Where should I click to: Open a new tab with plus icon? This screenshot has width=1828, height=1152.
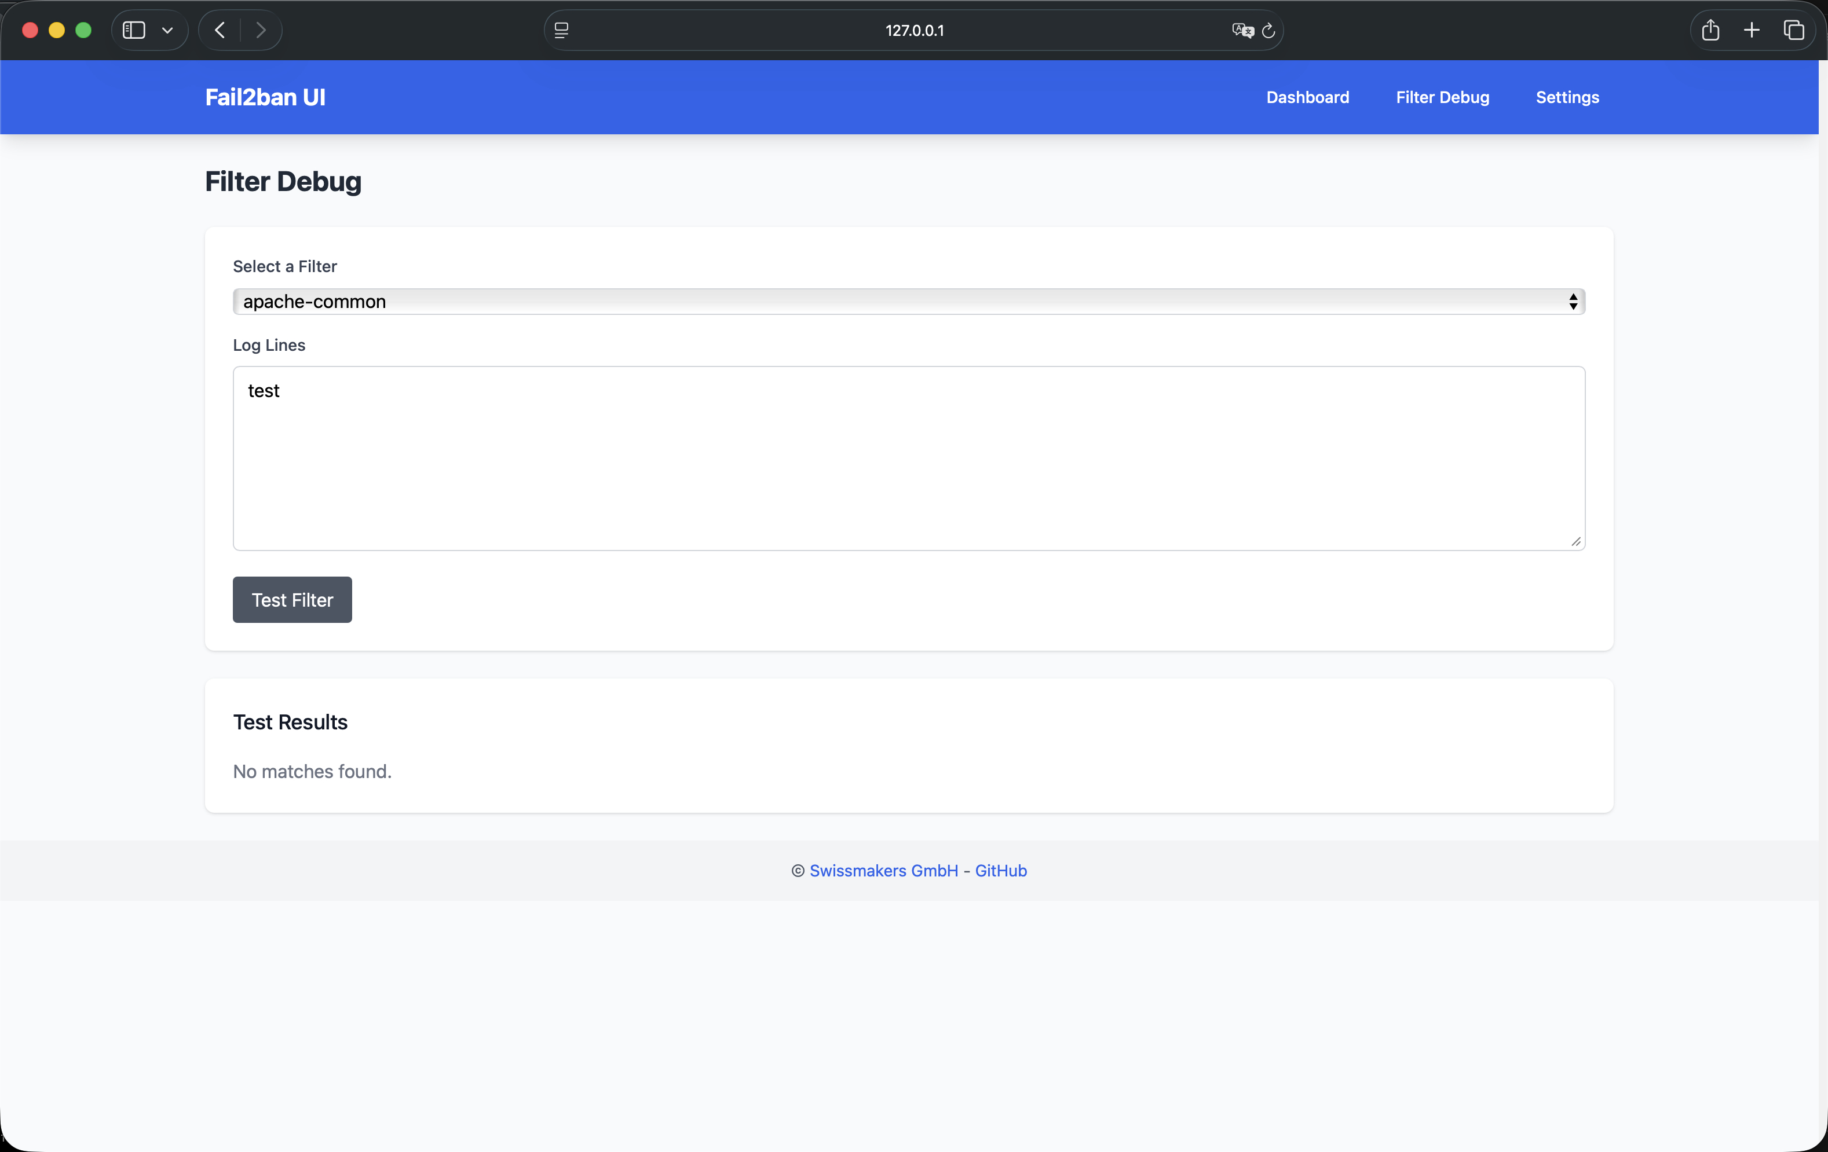coord(1752,30)
